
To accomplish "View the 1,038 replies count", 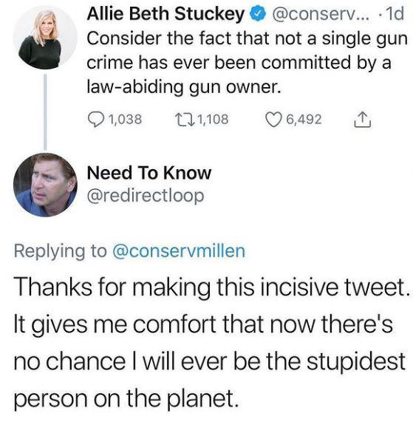I will coord(125,119).
